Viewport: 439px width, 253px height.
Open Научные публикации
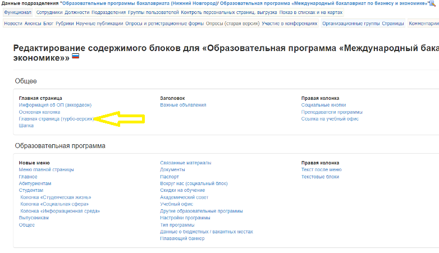point(99,24)
